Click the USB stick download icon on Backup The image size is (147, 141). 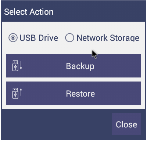(x=17, y=66)
